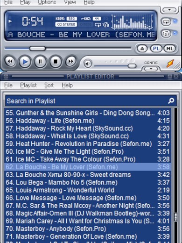Open the Options menu
The image size is (182, 243).
coord(47,2)
